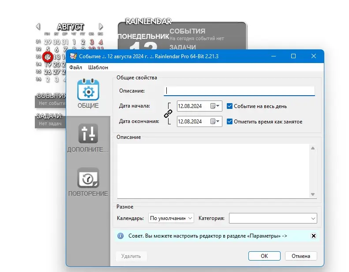Screen dimensions: 349x272
Task: Select day 20 in the August calendar
Action: click(56, 64)
